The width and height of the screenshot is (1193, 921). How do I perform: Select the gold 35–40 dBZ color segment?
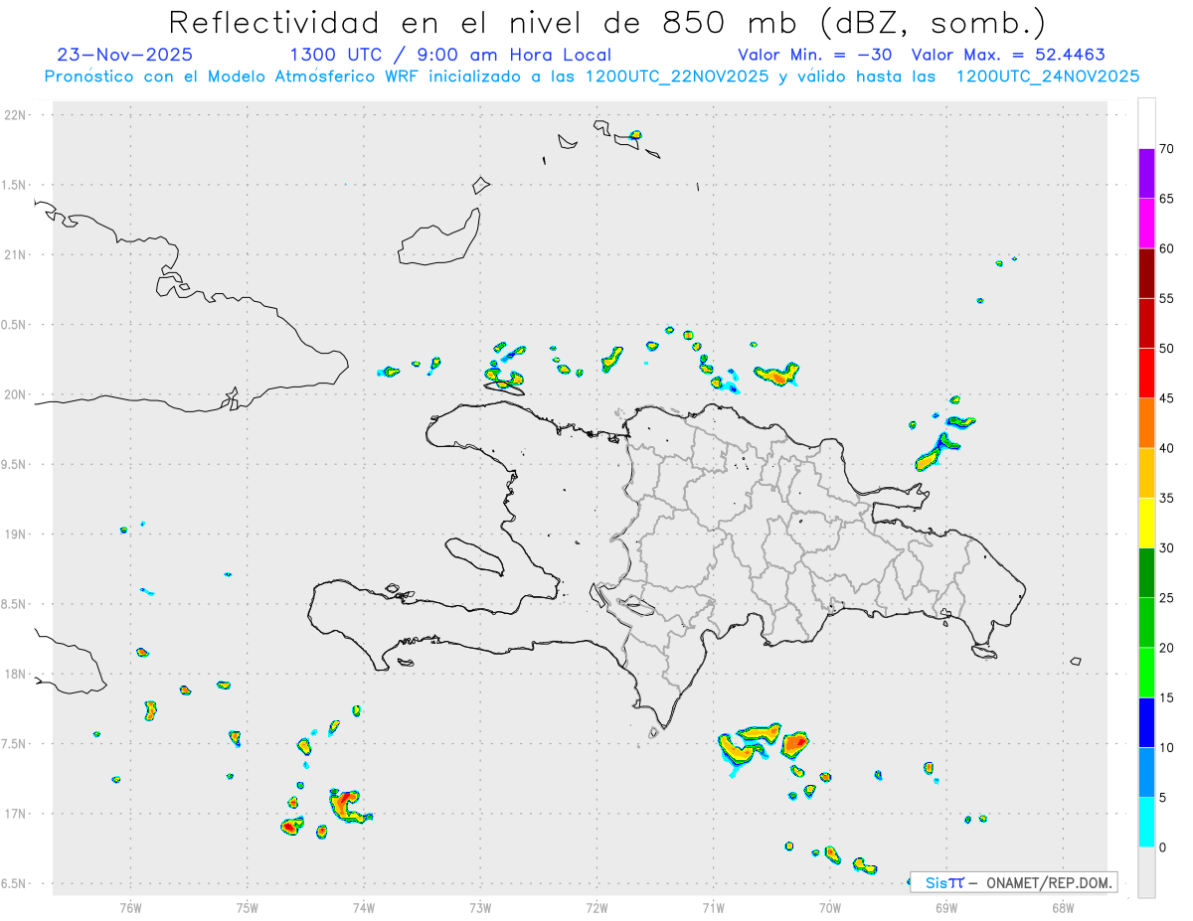pyautogui.click(x=1146, y=473)
